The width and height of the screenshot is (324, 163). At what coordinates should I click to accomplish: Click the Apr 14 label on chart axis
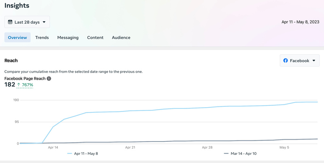point(53,148)
